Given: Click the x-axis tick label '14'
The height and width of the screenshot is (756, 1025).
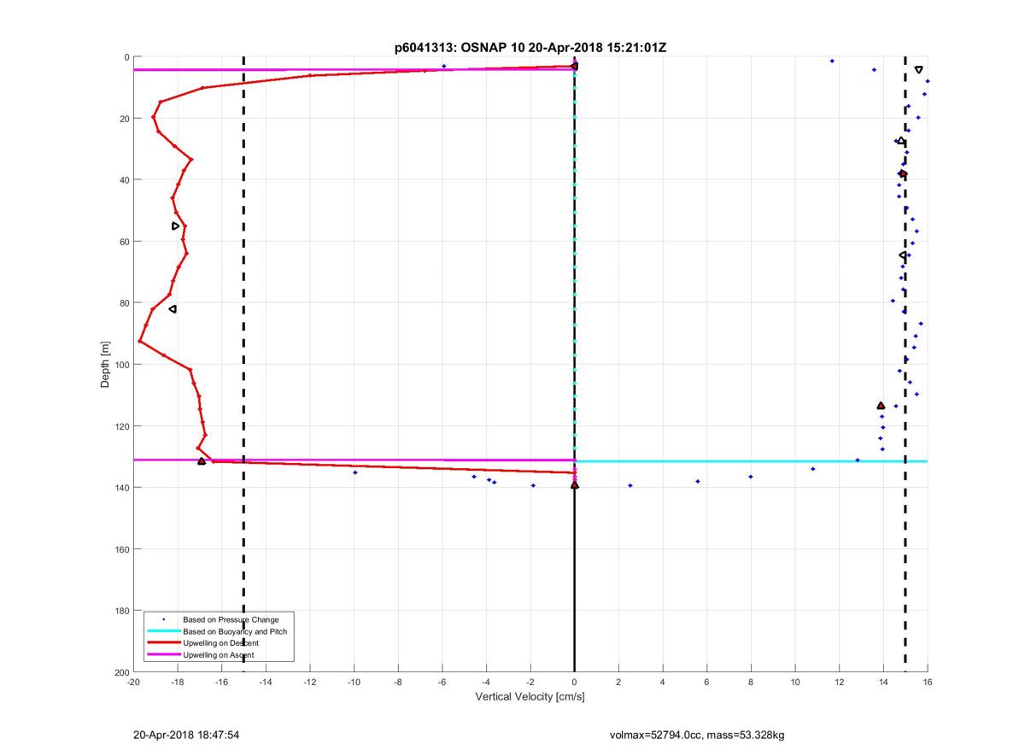Looking at the screenshot, I should 883,683.
